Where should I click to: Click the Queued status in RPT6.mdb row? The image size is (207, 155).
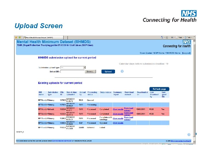[x=90, y=100]
